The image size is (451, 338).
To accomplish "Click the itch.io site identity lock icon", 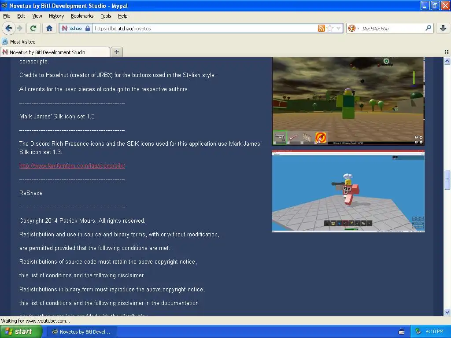I will [88, 28].
